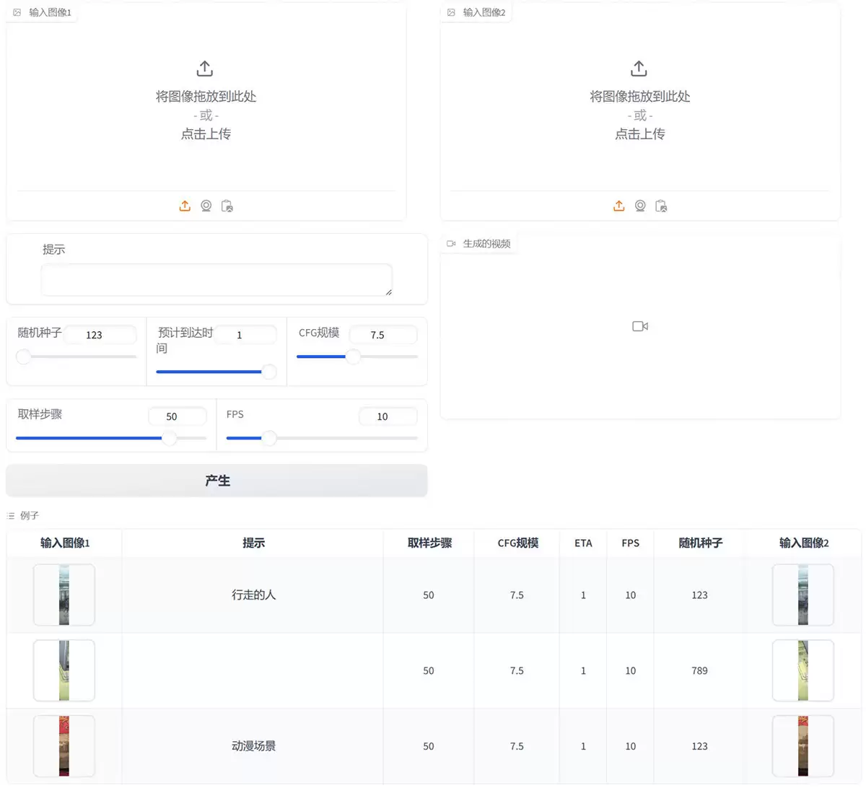Click video icon beside 生成的视频 label

click(x=451, y=244)
